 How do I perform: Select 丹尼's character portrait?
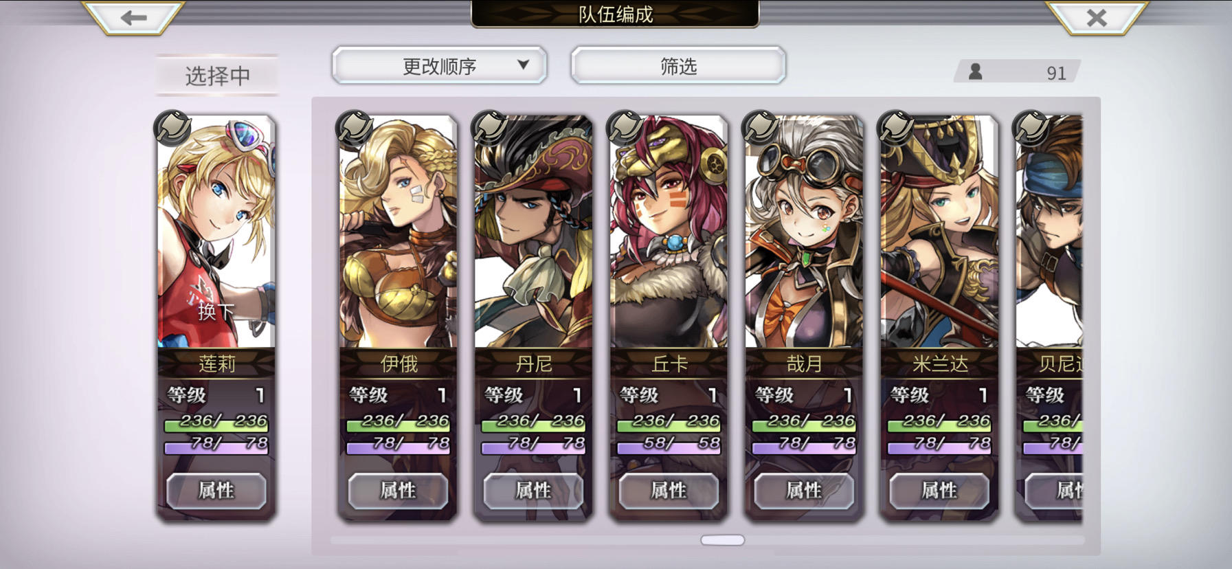pos(533,232)
